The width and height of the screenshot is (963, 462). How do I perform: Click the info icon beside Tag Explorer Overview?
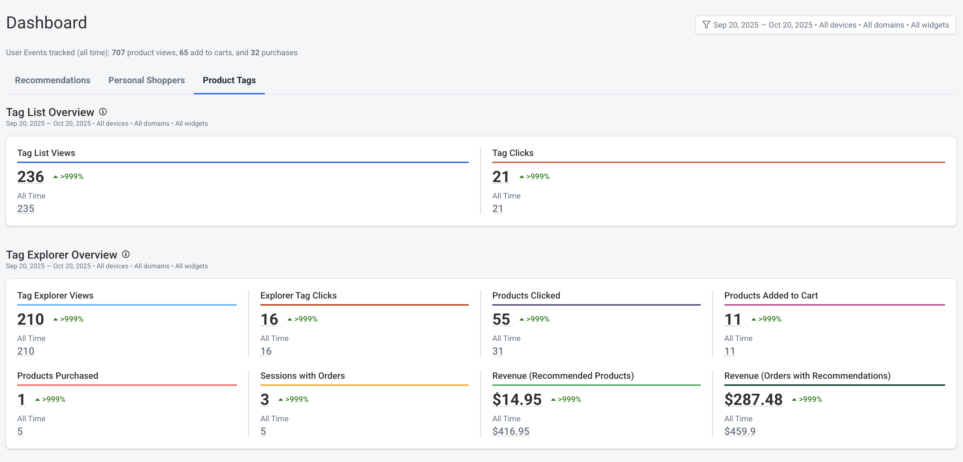[x=126, y=255]
